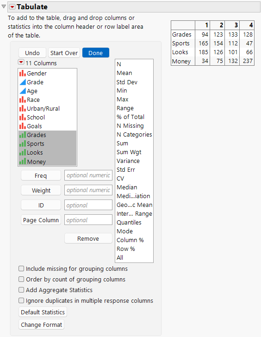Select the Sum statistic
261x337 pixels.
tap(122, 143)
